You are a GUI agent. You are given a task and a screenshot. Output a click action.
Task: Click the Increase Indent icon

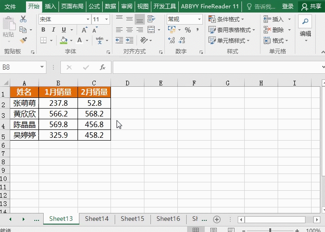tap(130, 40)
